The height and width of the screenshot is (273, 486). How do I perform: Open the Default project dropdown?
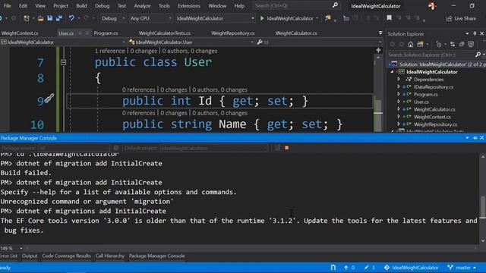click(214, 149)
